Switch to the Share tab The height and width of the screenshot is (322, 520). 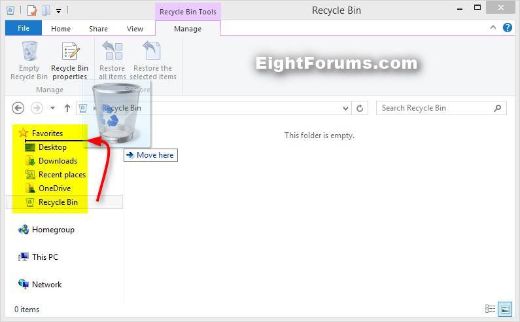(99, 29)
